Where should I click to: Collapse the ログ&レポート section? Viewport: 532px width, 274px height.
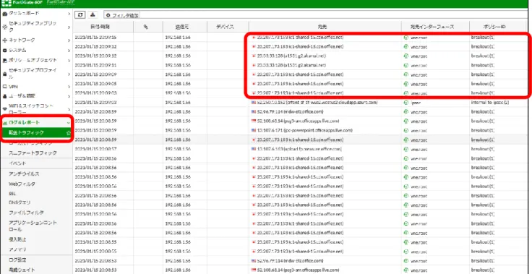69,123
